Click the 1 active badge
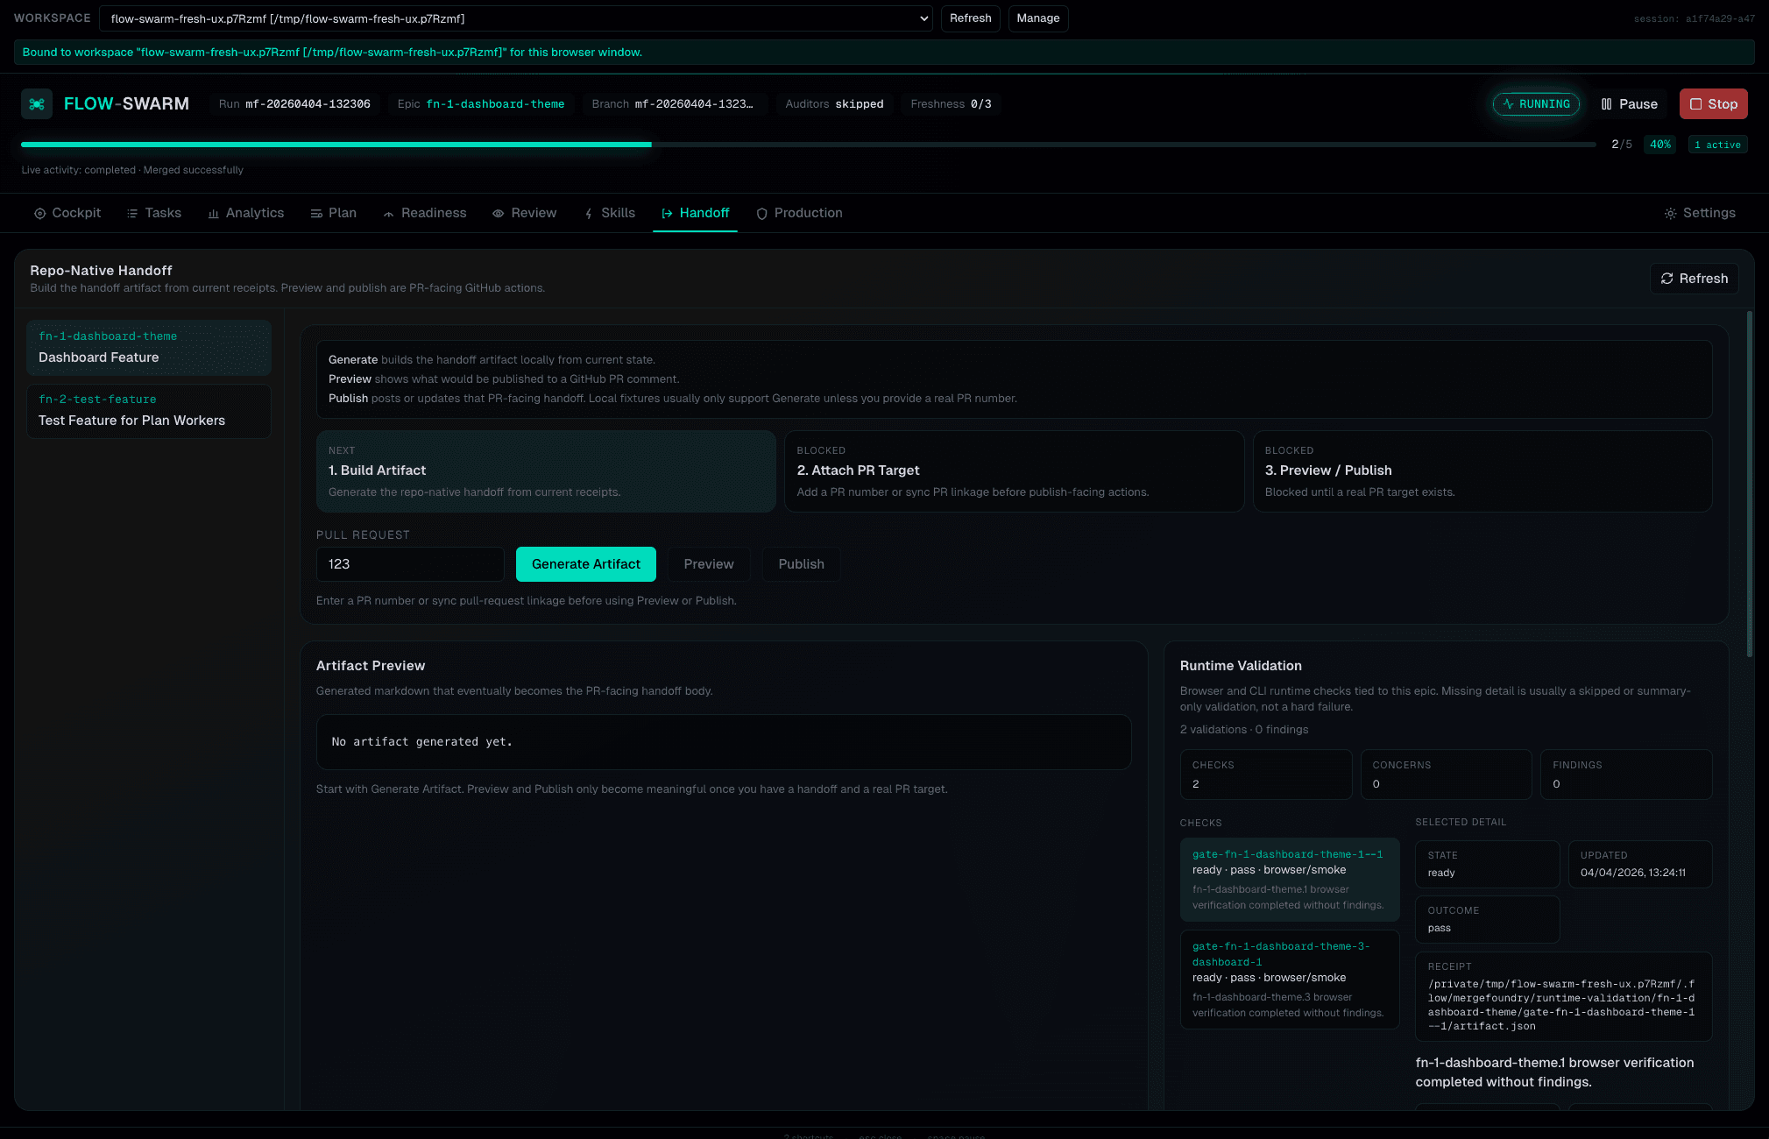The image size is (1769, 1139). [1717, 145]
